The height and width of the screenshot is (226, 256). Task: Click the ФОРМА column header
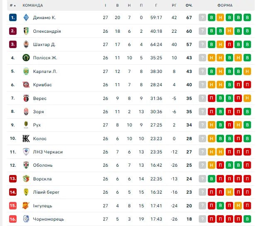[224, 5]
